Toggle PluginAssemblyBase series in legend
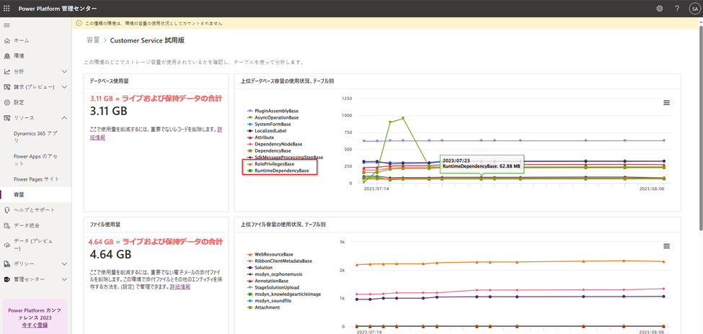703x334 pixels. tap(273, 111)
